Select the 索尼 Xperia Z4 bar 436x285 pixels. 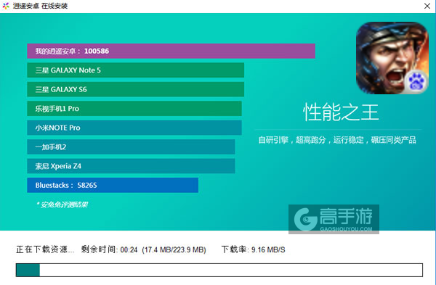coord(131,166)
